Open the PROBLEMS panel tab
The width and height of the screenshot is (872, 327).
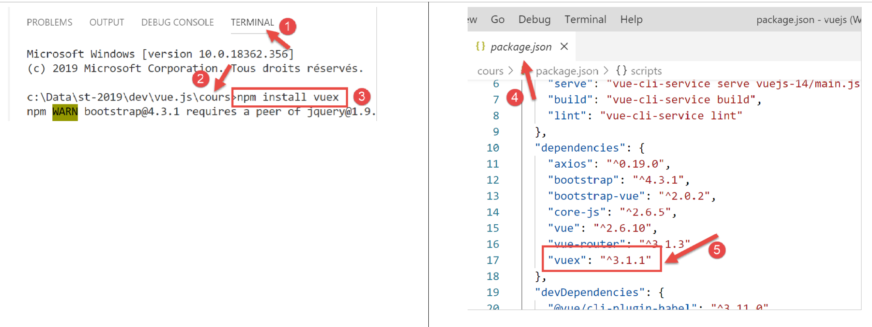[49, 22]
